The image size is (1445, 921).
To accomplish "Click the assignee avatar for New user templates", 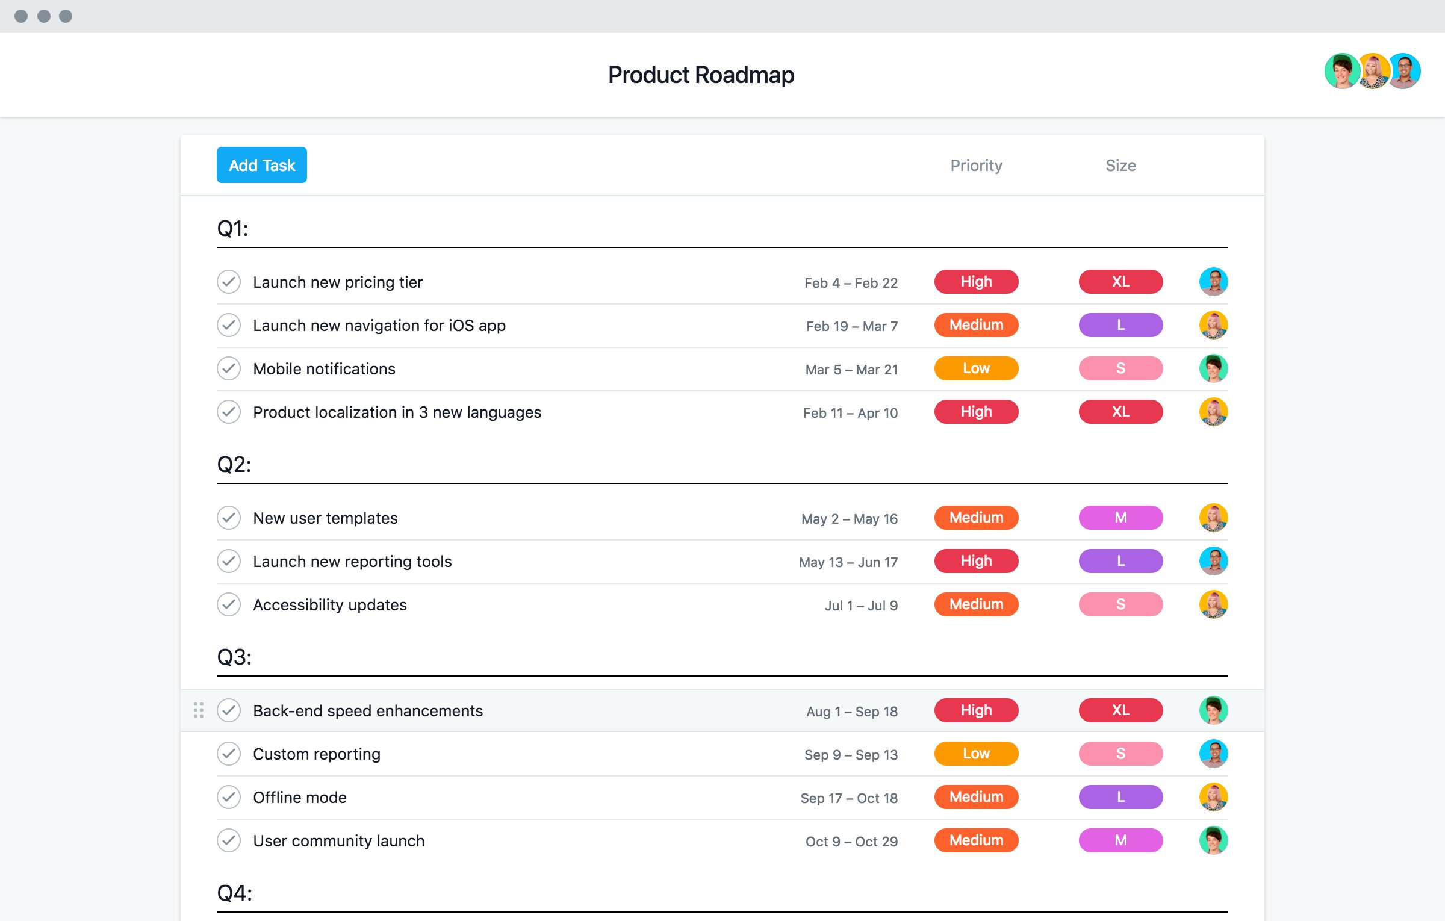I will [x=1214, y=518].
